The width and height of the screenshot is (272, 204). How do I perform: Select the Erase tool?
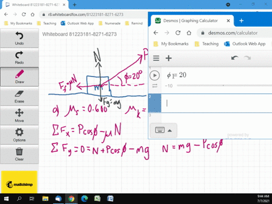[x=19, y=96]
